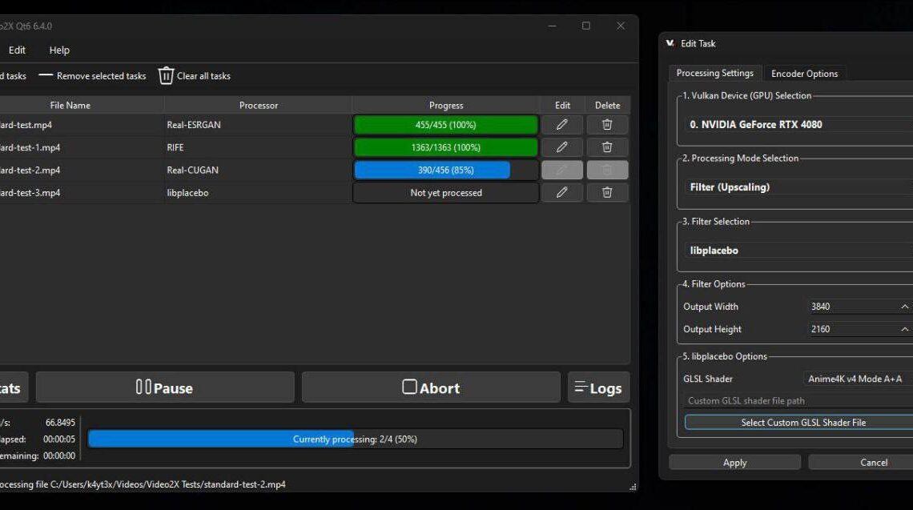Image resolution: width=913 pixels, height=510 pixels.
Task: Delete the Real-ESRGAN task using trash icon
Action: pos(607,125)
